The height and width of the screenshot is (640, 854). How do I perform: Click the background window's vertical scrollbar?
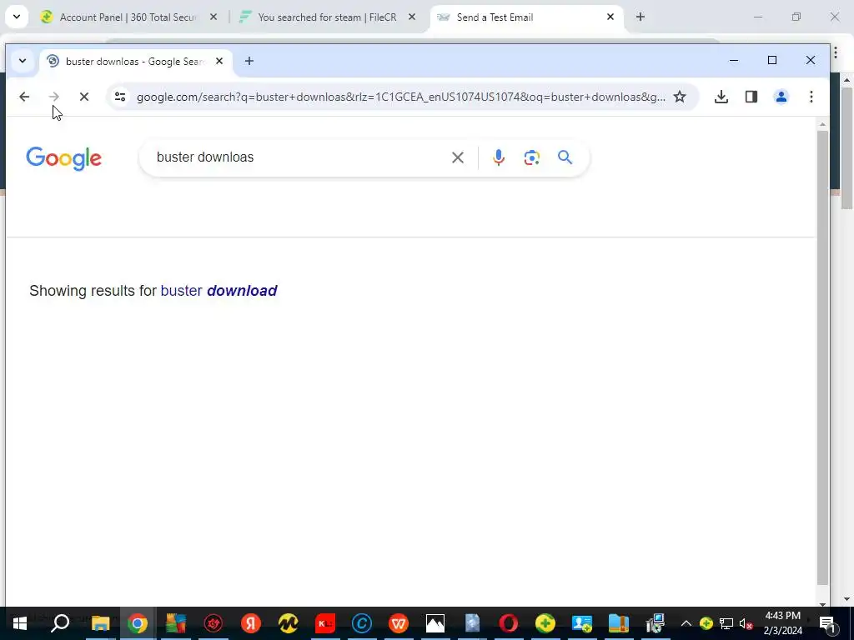[846, 147]
